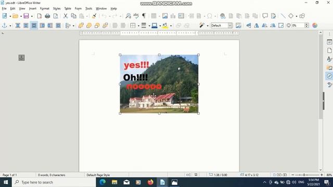Switch to single-page view in status bar

274,175
